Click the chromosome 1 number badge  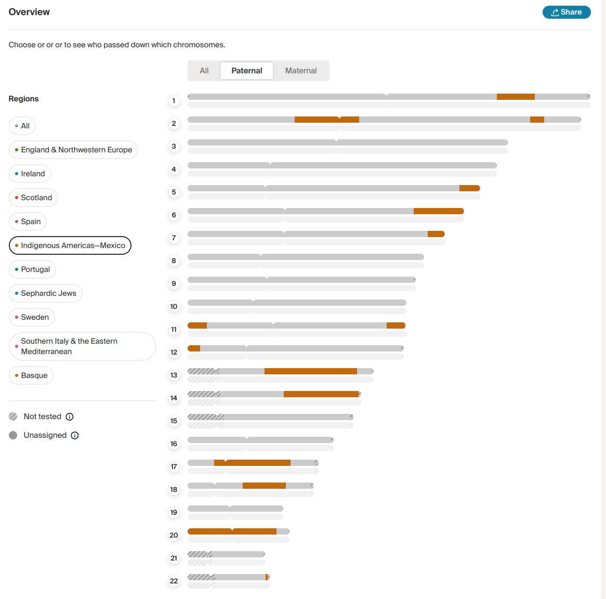pyautogui.click(x=174, y=100)
